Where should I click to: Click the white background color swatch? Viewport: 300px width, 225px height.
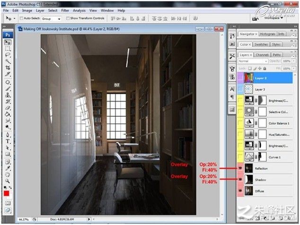coord(10,197)
